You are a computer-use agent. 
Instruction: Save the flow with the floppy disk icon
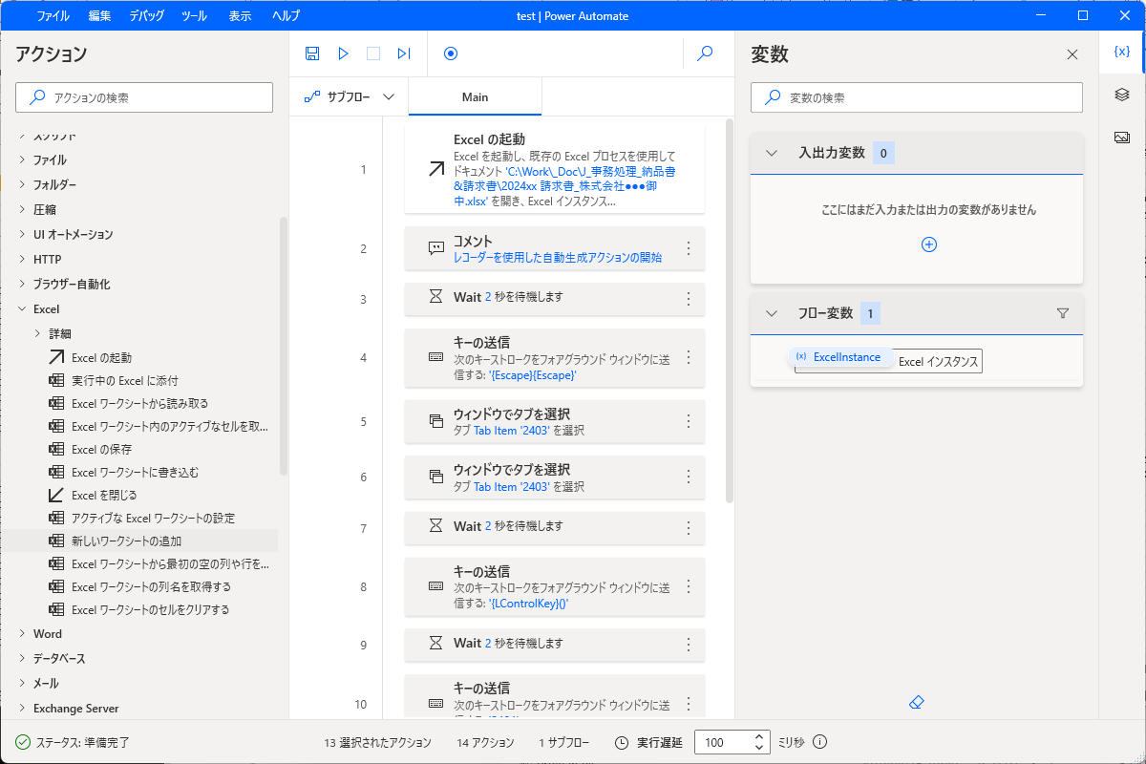click(x=312, y=53)
